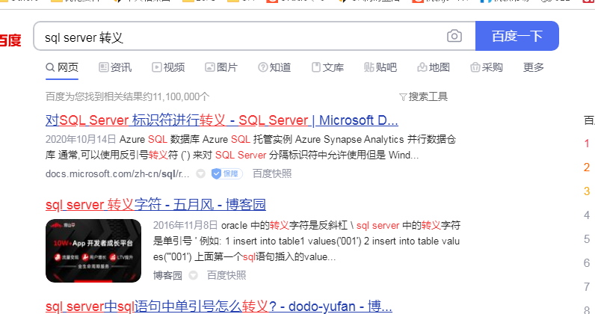Open the dodo-yufan 单引号怎么转义 result

coord(218,306)
